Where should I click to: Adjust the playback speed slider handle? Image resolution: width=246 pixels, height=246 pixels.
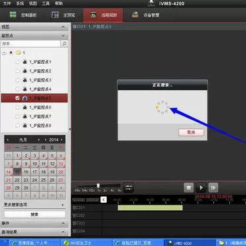pos(98,185)
